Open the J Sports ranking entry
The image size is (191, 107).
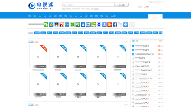[x=142, y=66]
